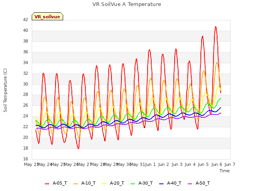This screenshot has height=191, width=254.
Task: Toggle the A-30_T legend entry
Action: click(142, 183)
